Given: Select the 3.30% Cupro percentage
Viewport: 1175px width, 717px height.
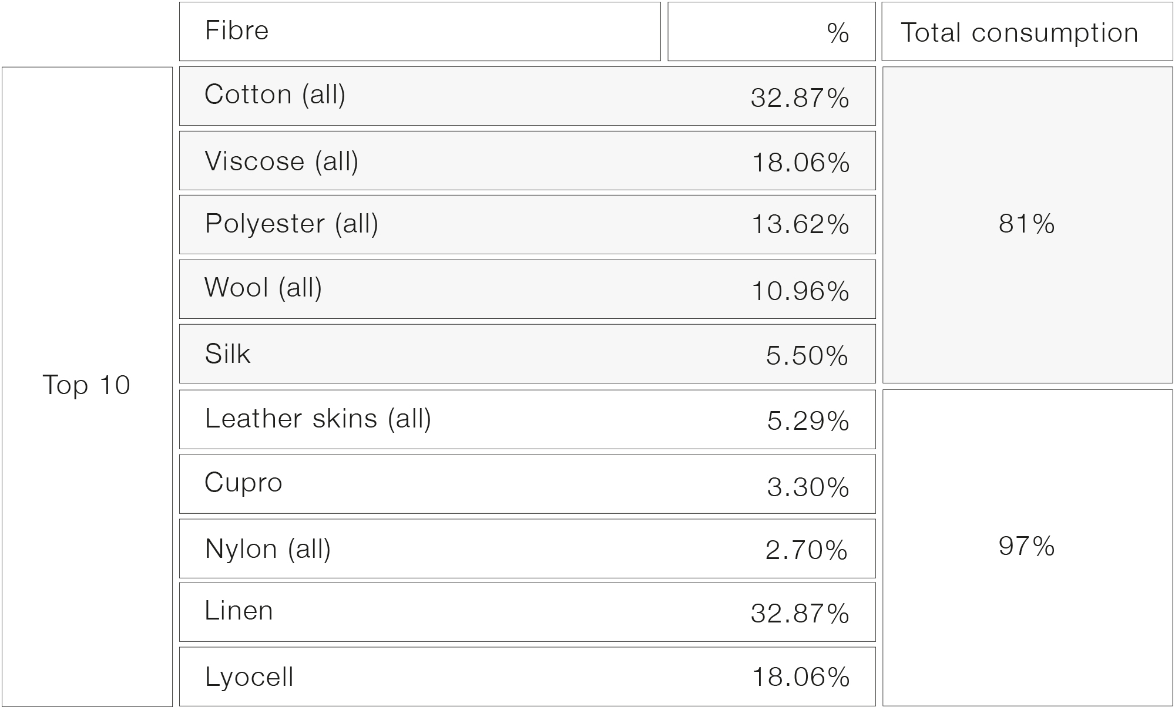Looking at the screenshot, I should (x=808, y=487).
